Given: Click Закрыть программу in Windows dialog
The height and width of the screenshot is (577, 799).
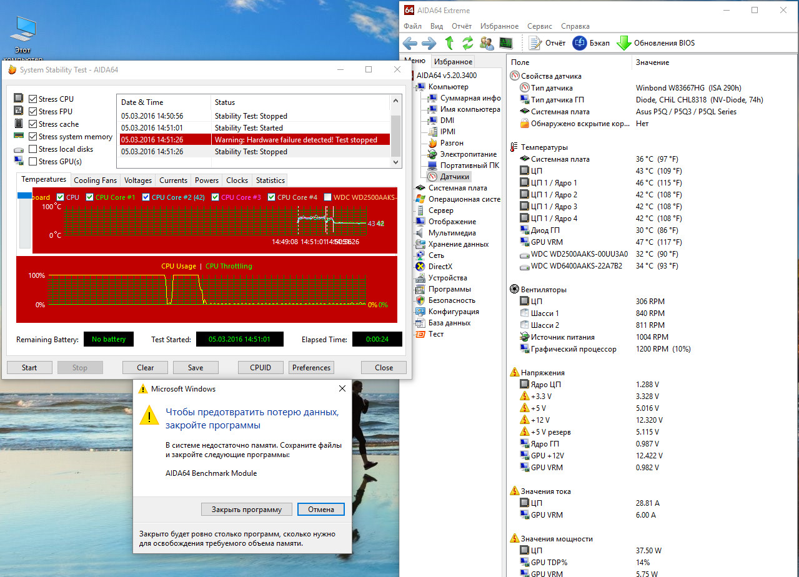Looking at the screenshot, I should [247, 509].
